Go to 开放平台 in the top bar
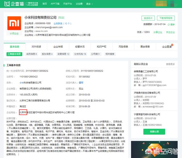The width and height of the screenshot is (182, 158). point(68,4)
